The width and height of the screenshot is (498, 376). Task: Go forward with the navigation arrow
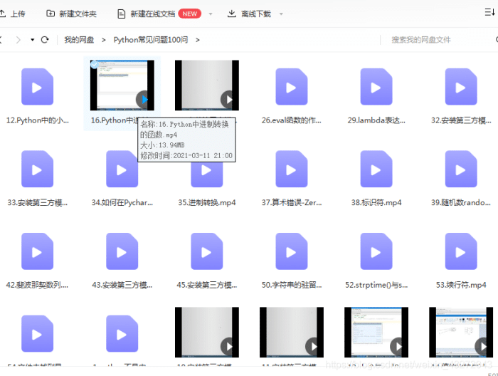click(x=18, y=40)
